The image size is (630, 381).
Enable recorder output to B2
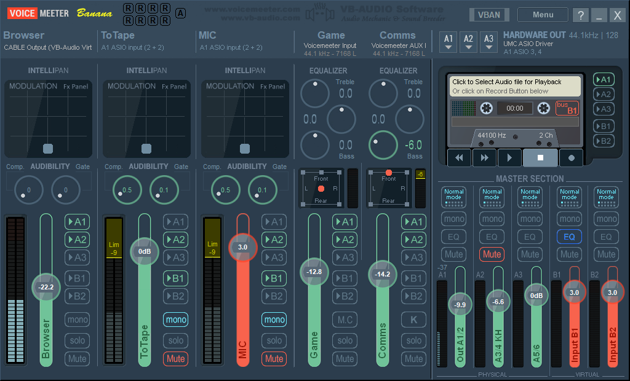pyautogui.click(x=604, y=141)
